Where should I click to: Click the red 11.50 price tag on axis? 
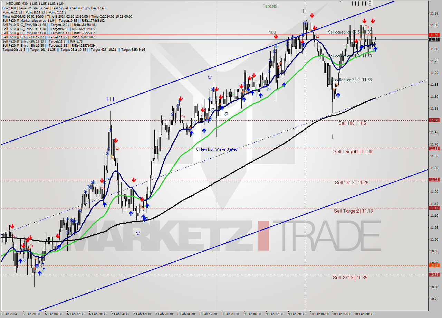click(434, 120)
